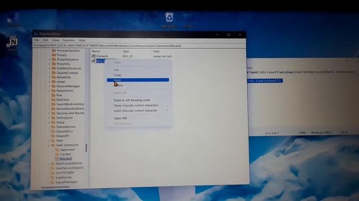
Task: Open the Recycle Bin desktop icon
Action: click(169, 17)
